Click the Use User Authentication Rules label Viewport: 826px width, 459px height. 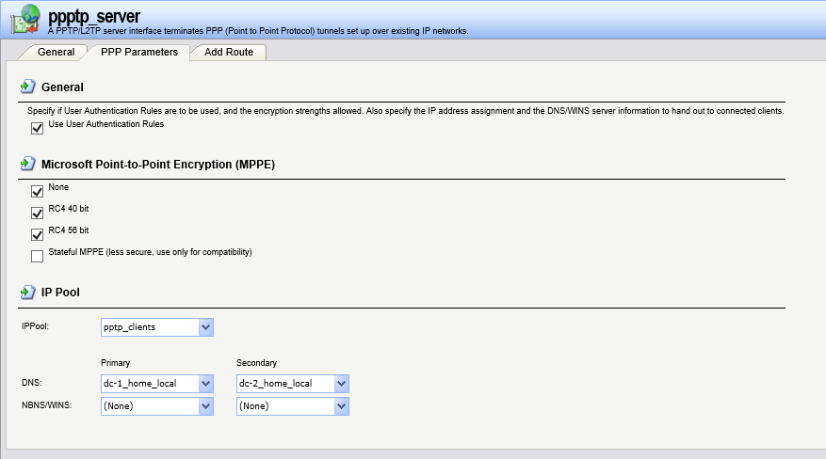106,124
